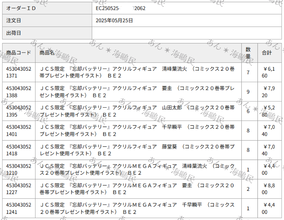Image resolution: width=284 pixels, height=220 pixels.
Task: Click quantity 2 in MEGA 要圭 row
Action: (248, 189)
